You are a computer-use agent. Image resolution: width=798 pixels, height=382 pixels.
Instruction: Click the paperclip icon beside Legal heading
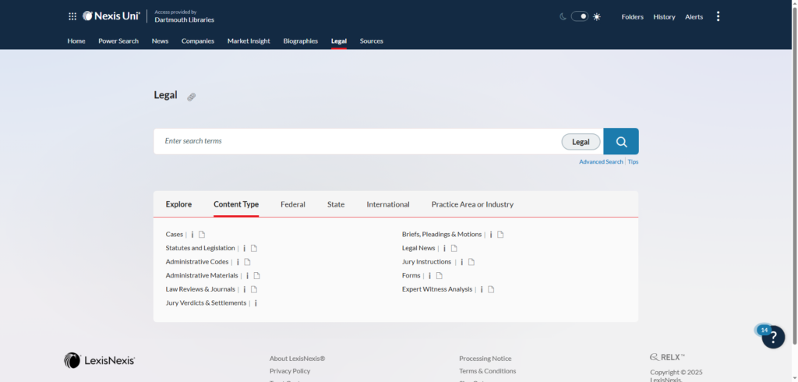[x=191, y=97]
